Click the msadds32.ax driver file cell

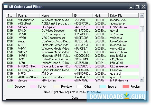[118, 20]
